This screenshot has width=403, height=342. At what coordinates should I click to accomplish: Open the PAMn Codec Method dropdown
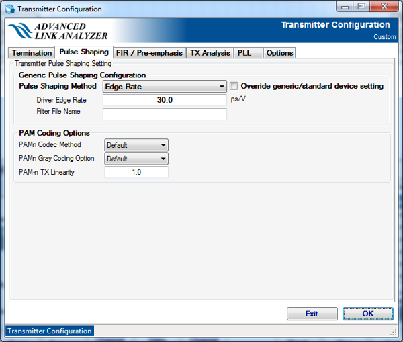click(136, 145)
